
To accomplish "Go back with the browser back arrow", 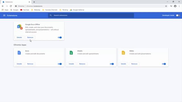I will click(3, 6).
